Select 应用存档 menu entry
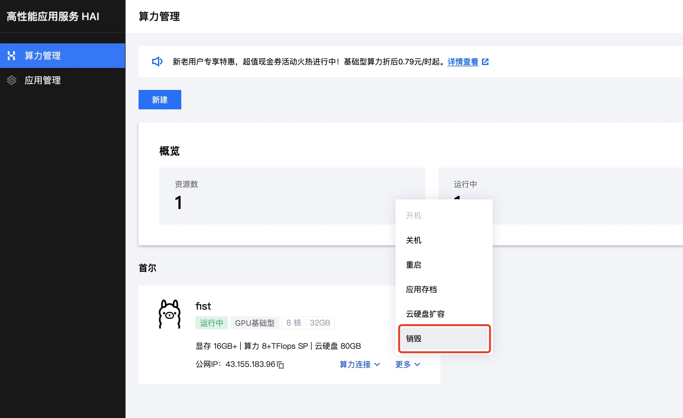Image resolution: width=683 pixels, height=418 pixels. (x=421, y=289)
